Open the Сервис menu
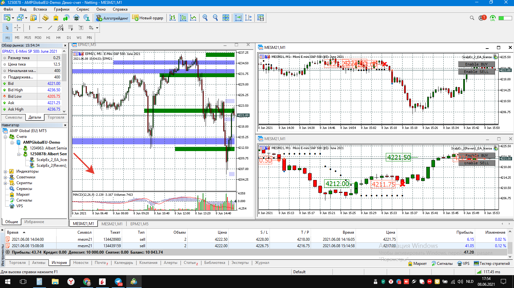The height and width of the screenshot is (288, 514). (x=83, y=9)
